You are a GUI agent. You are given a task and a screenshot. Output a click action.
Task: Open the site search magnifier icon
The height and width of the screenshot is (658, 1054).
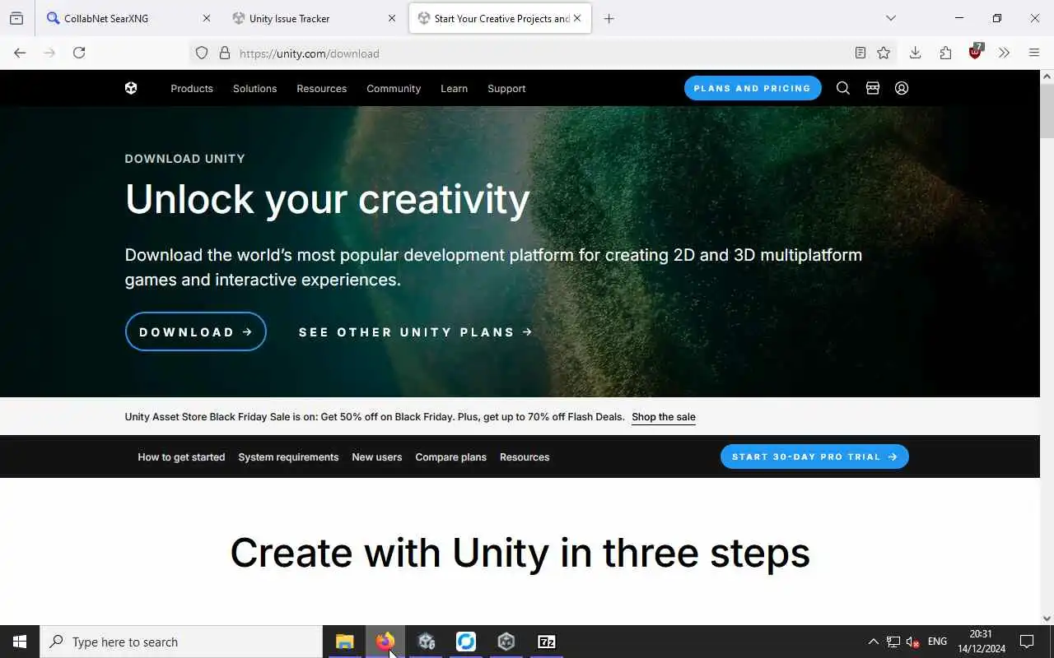[x=842, y=88]
